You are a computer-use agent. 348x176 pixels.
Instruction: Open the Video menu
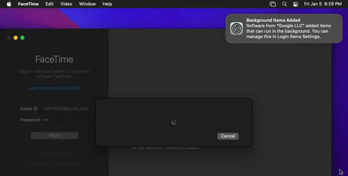[x=66, y=4]
